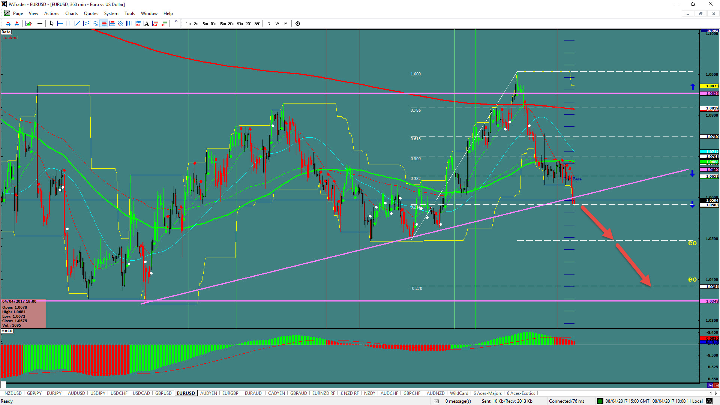
Task: Select the vertical time zones tool
Action: [x=129, y=24]
